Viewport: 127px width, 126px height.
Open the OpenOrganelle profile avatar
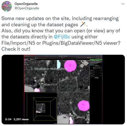pos(7,6)
